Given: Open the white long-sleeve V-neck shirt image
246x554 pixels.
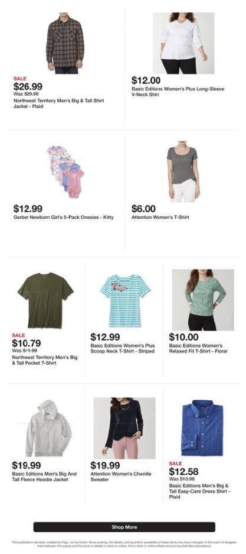Looking at the screenshot, I should [183, 43].
